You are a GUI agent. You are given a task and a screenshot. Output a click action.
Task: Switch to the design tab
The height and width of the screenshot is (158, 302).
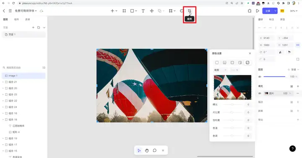click(x=260, y=19)
